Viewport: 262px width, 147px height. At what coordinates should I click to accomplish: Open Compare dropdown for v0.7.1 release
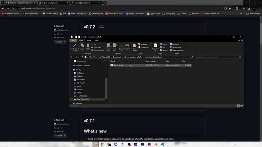60,136
